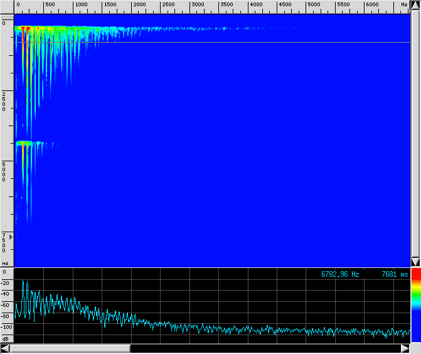Viewport: 421px width, 354px height.
Task: Click the vertical scrollbar up arrow
Action: point(415,6)
